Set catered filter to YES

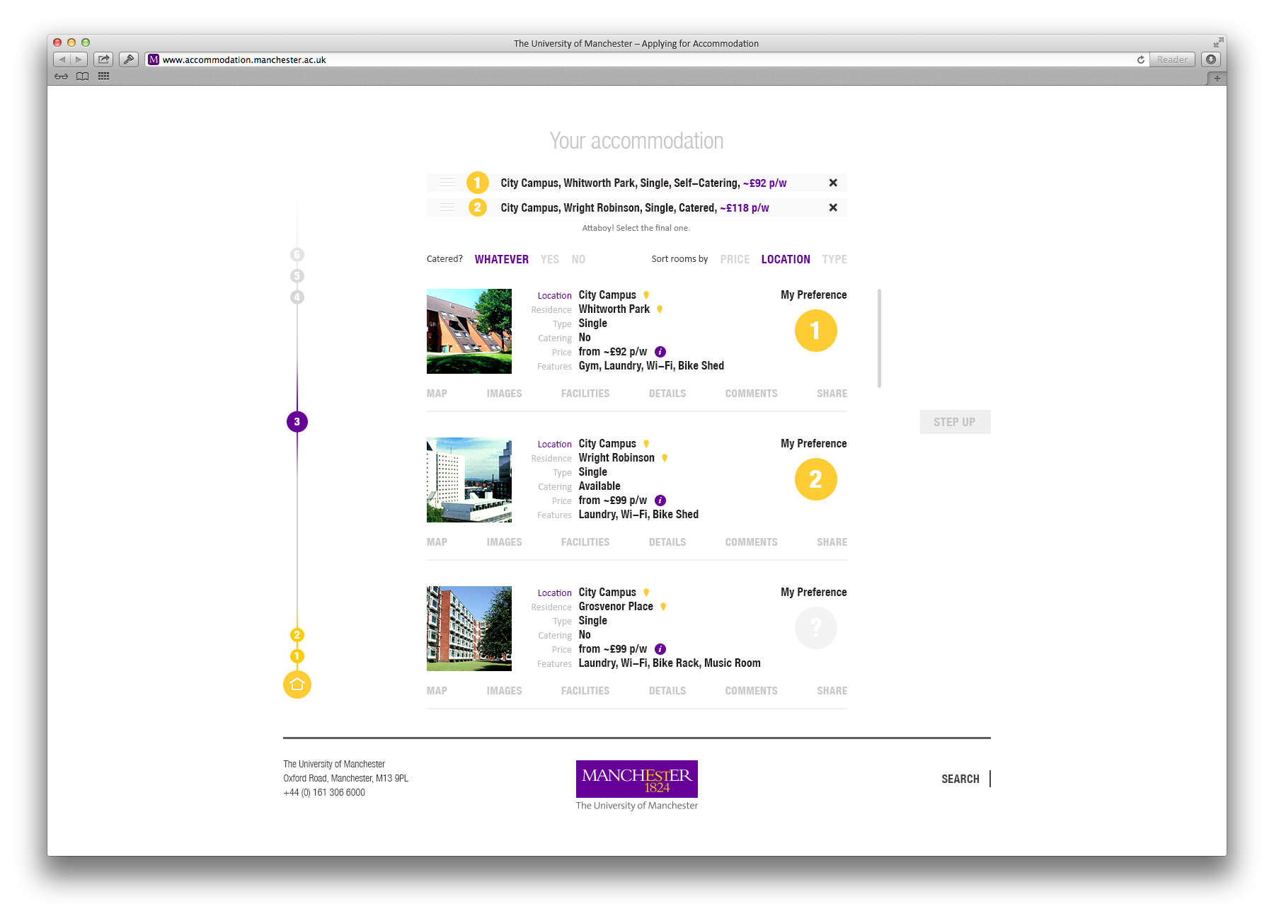(549, 259)
